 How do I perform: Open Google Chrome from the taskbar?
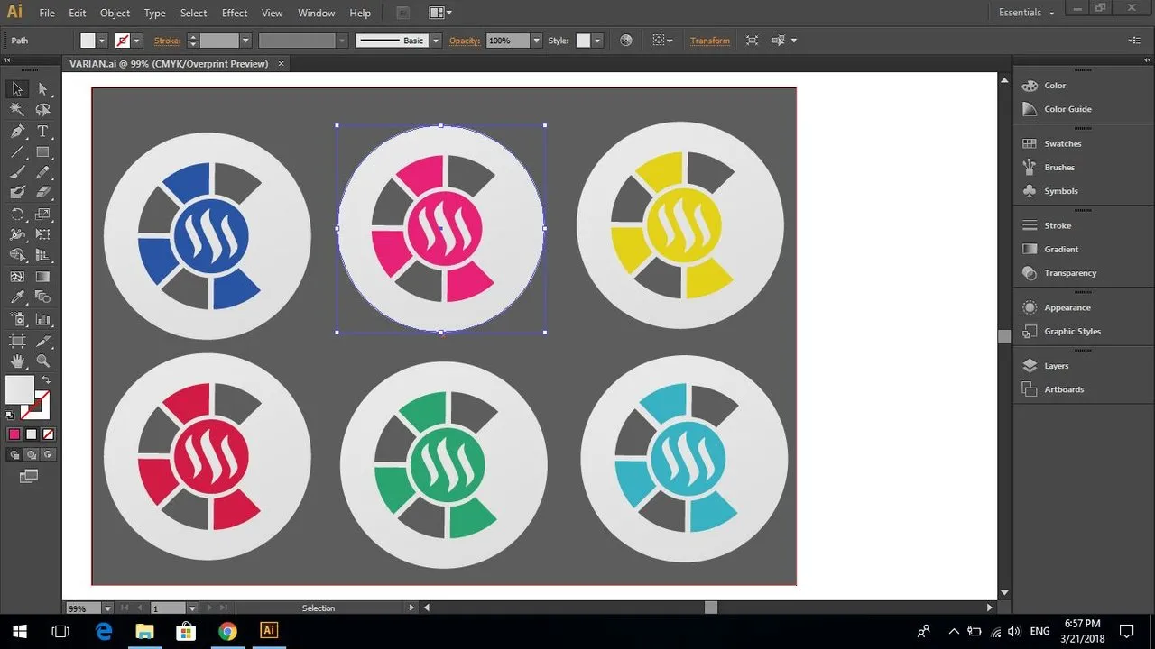pyautogui.click(x=227, y=631)
